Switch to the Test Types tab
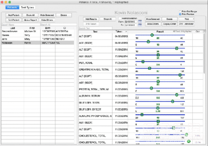The image size is (208, 146). coord(27,7)
